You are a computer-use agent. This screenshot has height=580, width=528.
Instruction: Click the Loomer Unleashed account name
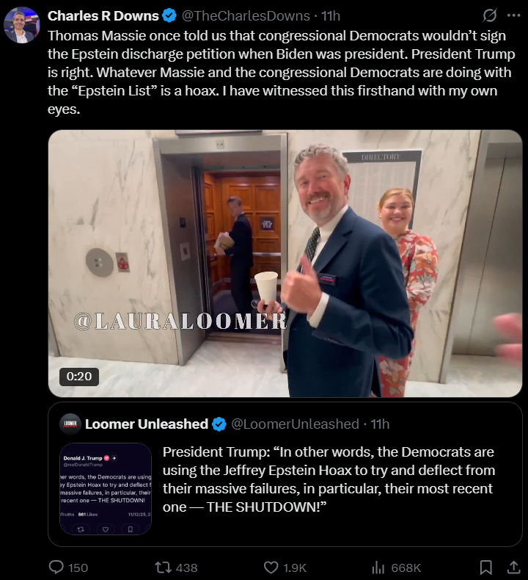pyautogui.click(x=147, y=424)
